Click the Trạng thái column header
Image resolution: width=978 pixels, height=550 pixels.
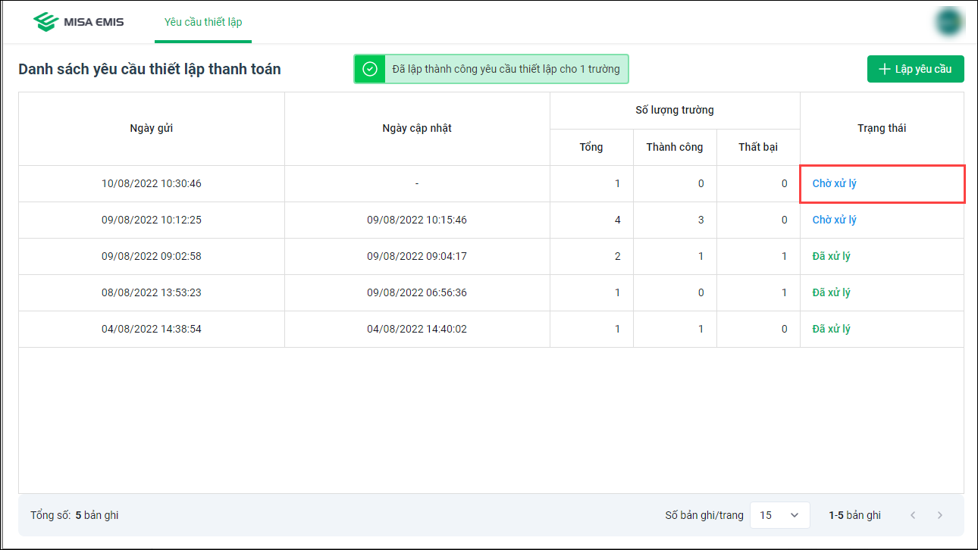point(882,128)
